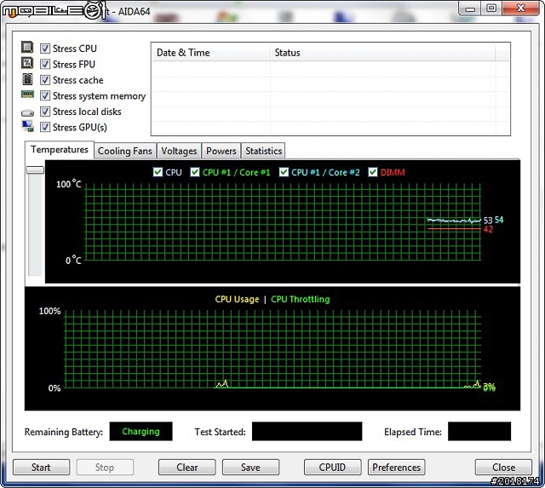Image resolution: width=545 pixels, height=488 pixels.
Task: Click the 54 core temperature reading
Action: click(499, 220)
